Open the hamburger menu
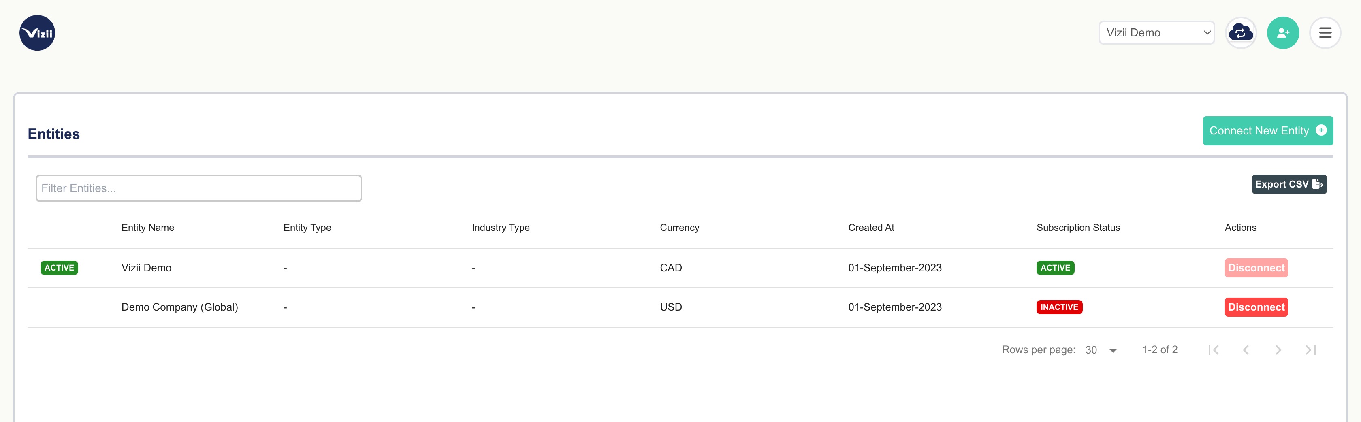1361x422 pixels. (1325, 33)
